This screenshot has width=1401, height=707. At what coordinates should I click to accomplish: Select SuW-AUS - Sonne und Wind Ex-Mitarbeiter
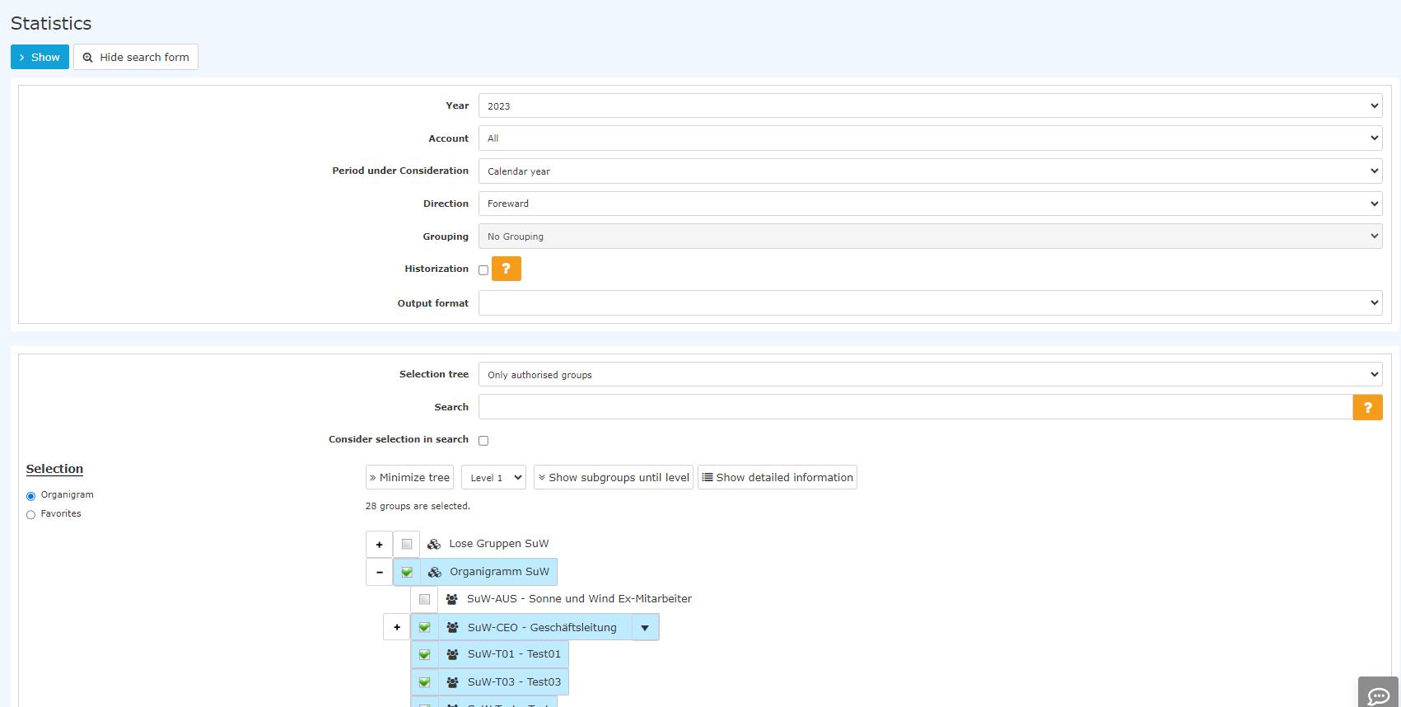click(579, 599)
